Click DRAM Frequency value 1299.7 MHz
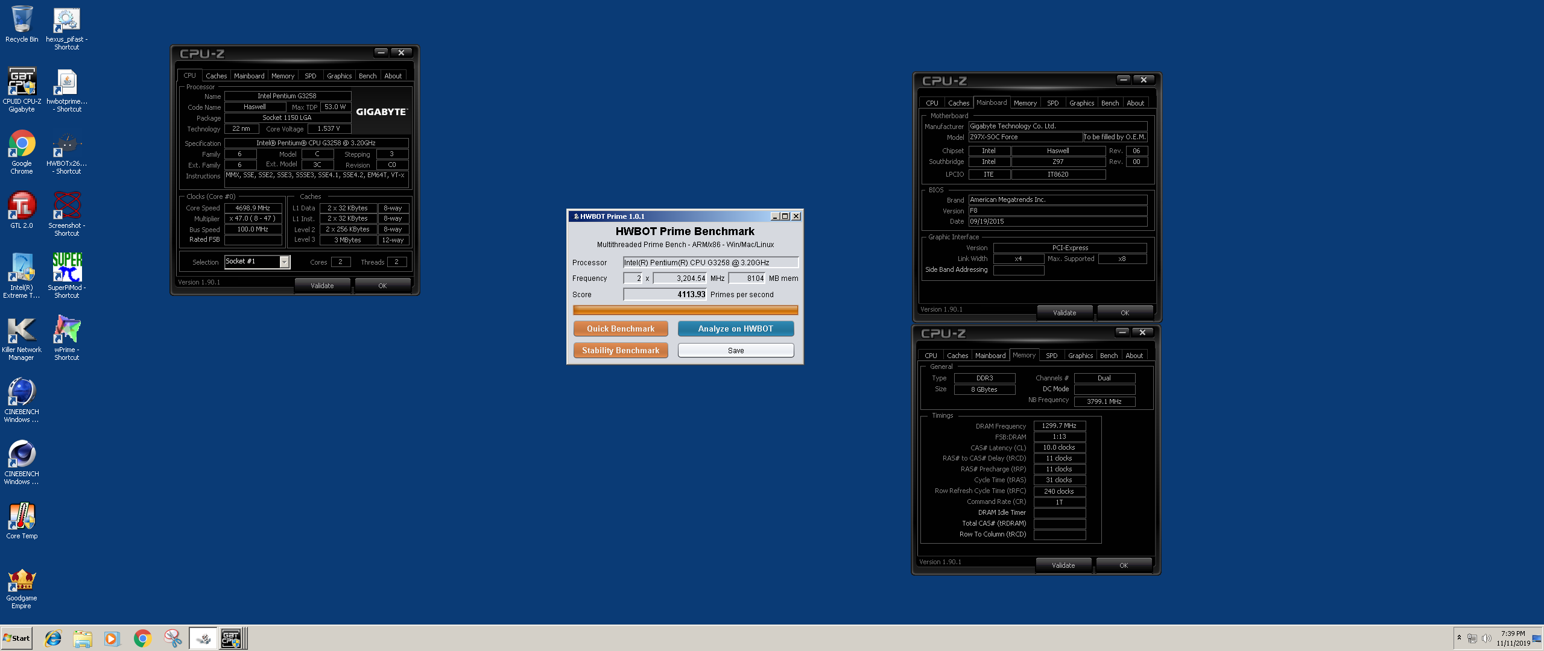 pyautogui.click(x=1059, y=426)
